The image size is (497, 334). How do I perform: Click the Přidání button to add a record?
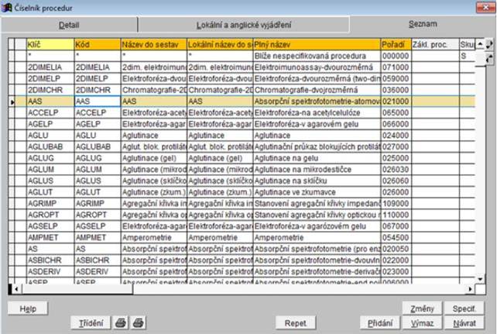tap(379, 322)
